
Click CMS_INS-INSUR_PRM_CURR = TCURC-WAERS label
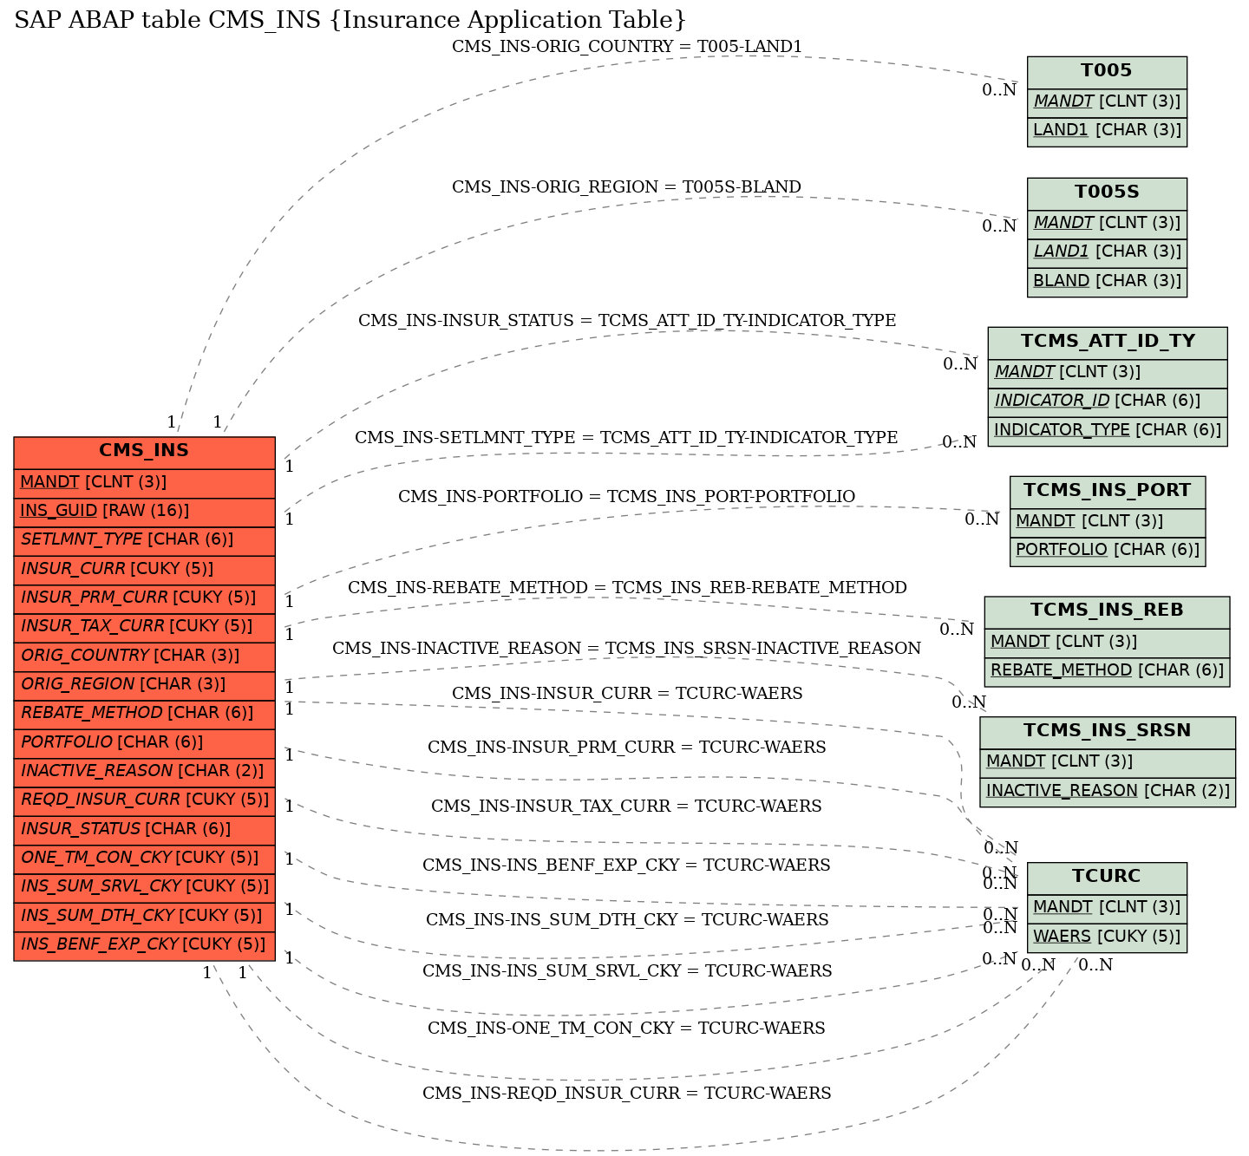pos(627,748)
